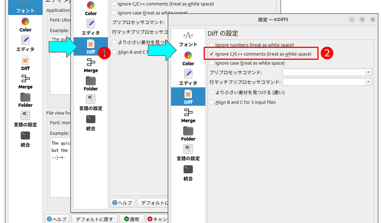Screen dimensions: 381x223
Task: Click the ヘルプ button in the middle dialog
Action: [122, 203]
